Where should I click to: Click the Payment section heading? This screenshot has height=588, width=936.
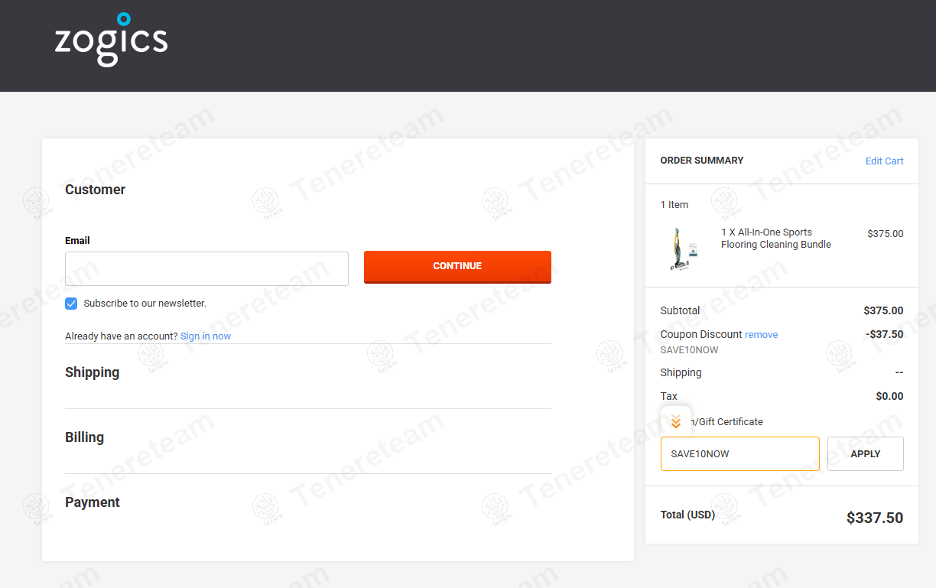coord(93,502)
